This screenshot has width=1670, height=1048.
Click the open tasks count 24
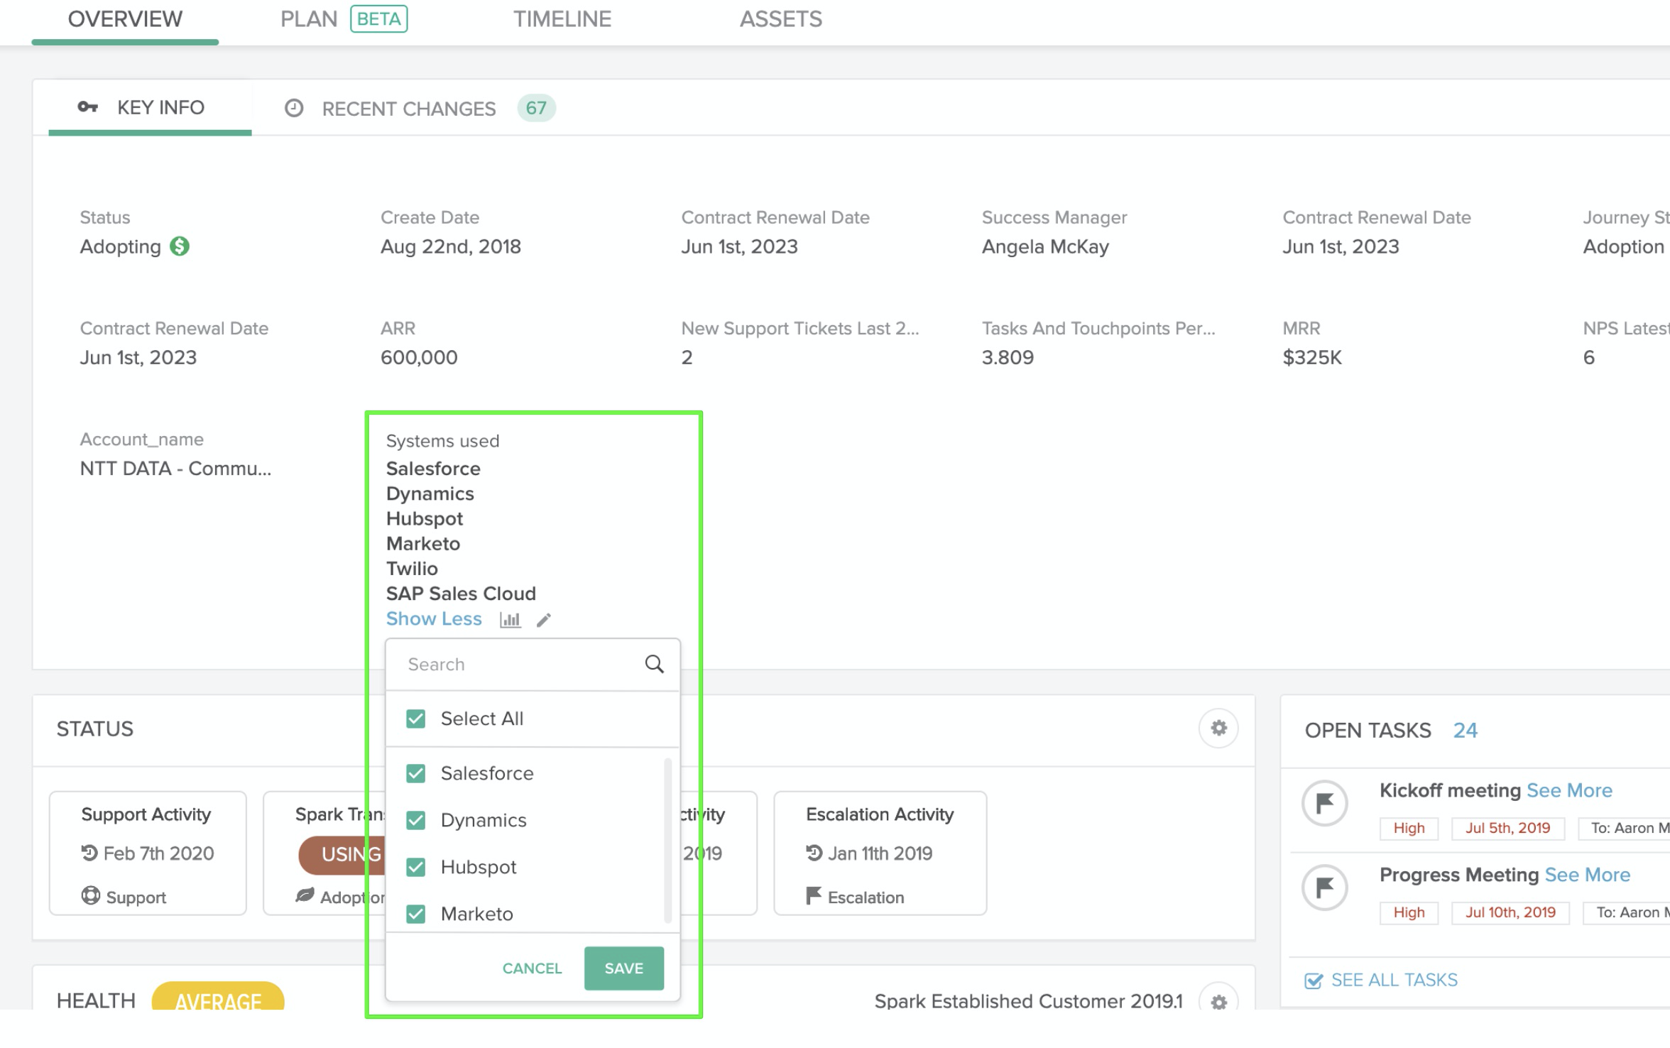[1465, 731]
